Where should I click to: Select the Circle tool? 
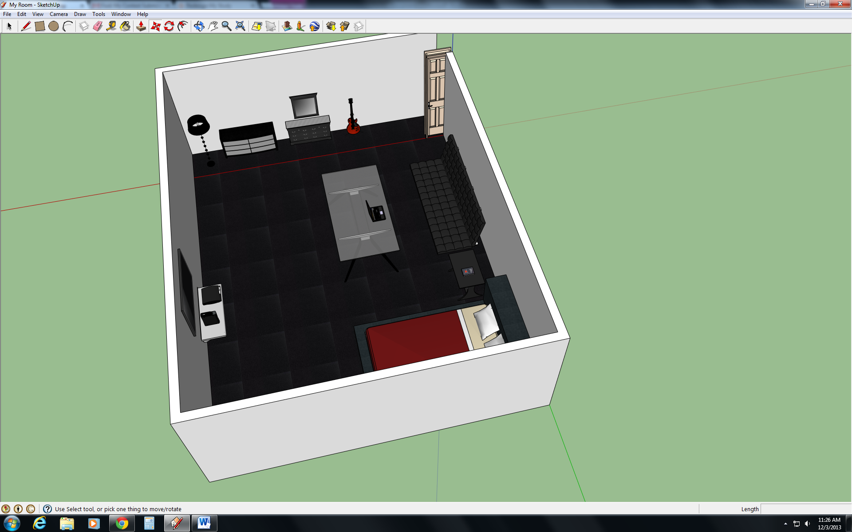tap(54, 26)
